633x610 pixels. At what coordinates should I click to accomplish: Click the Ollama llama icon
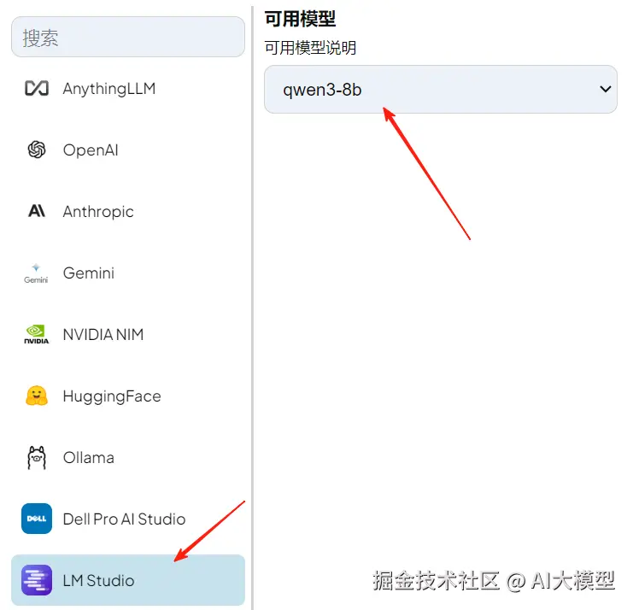(37, 458)
